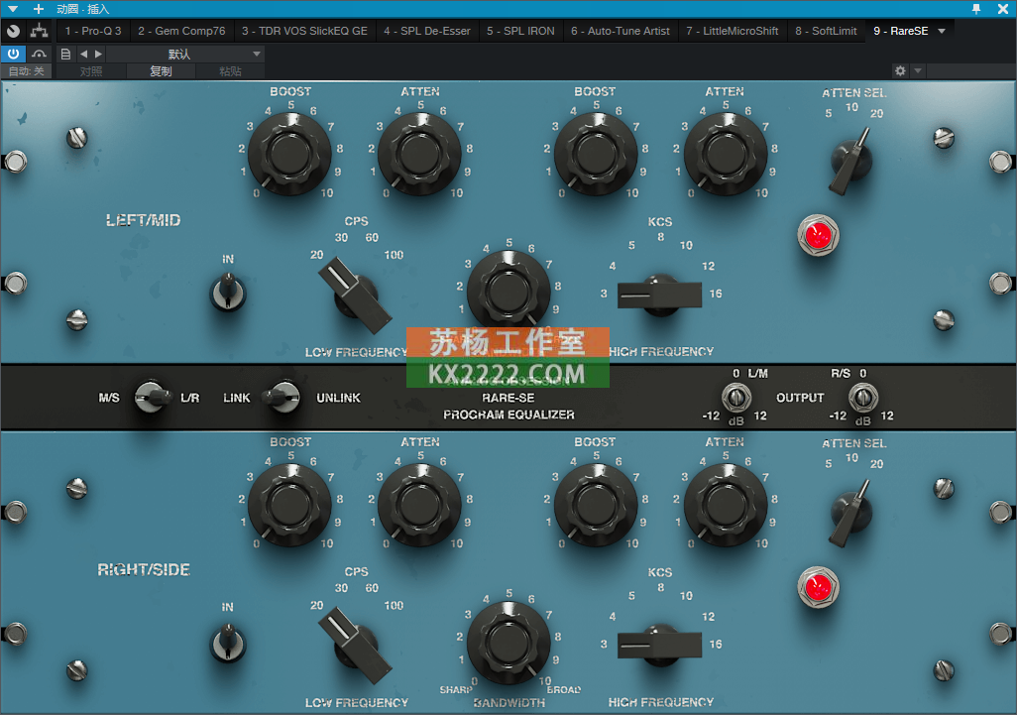Expand the small arrow beside the gear icon
Screen dimensions: 1017x715
pyautogui.click(x=918, y=70)
